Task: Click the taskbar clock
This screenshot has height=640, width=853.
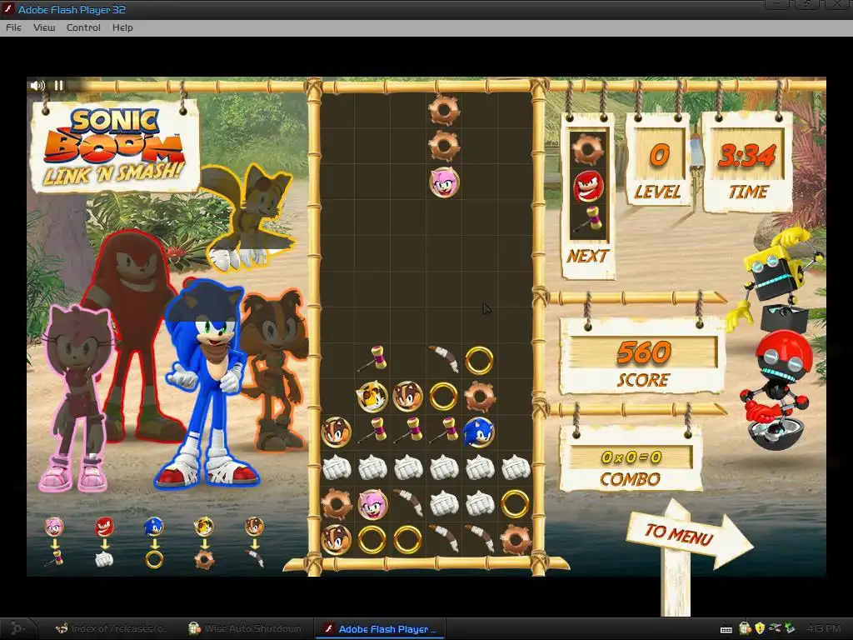Action: point(823,628)
